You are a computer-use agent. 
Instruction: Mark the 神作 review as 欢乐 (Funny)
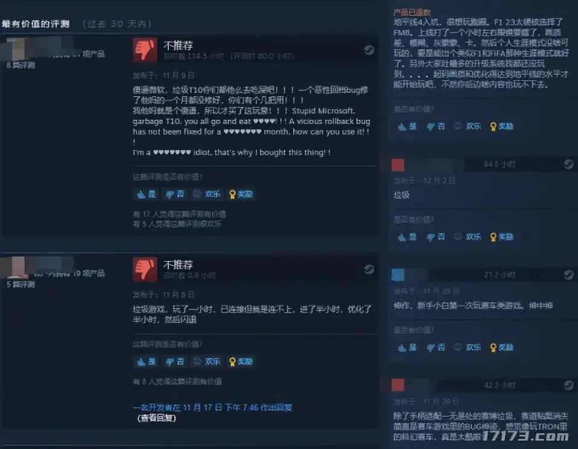(467, 347)
